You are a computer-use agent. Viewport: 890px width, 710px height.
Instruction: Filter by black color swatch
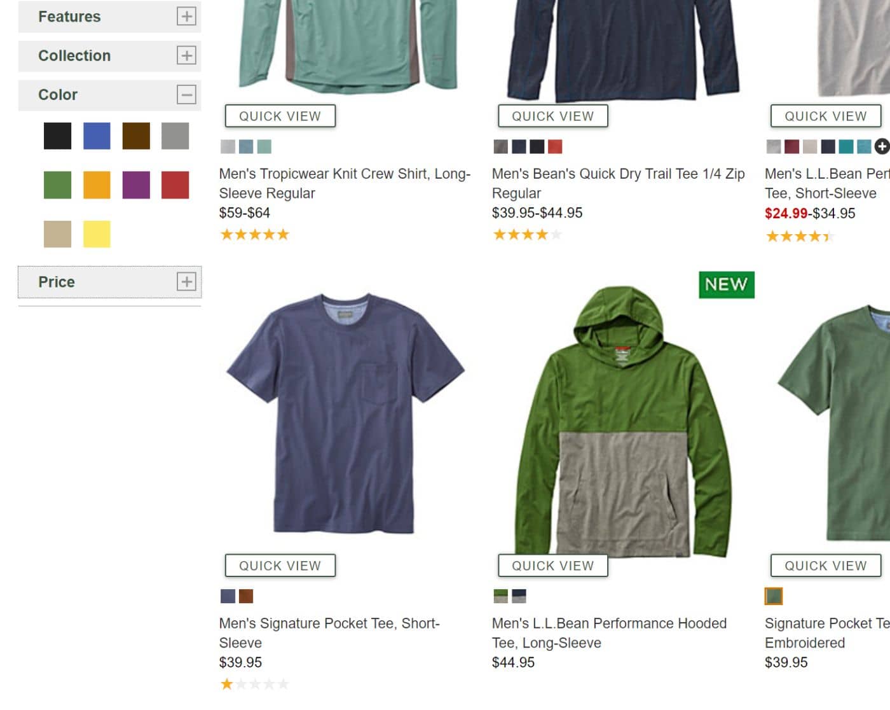[57, 136]
